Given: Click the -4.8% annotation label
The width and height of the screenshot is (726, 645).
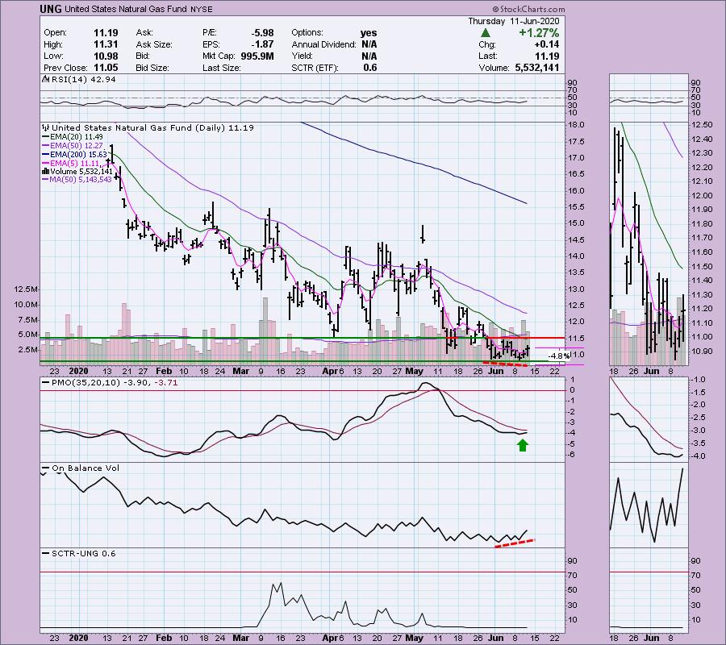Looking at the screenshot, I should (559, 356).
